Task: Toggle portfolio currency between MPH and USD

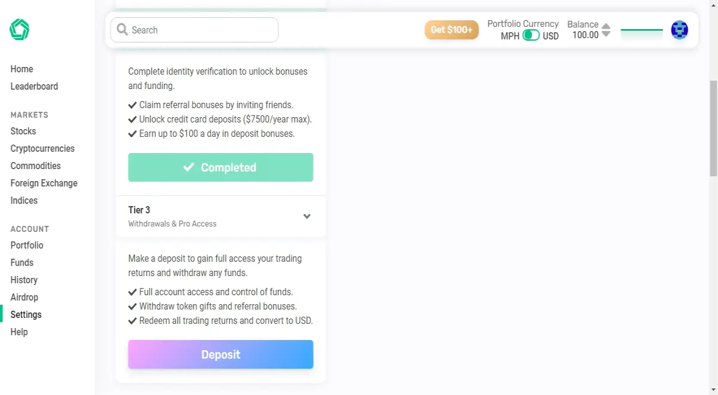Action: point(531,35)
